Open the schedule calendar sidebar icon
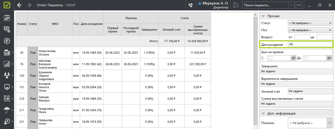The height and width of the screenshot is (129, 335). [x=7, y=18]
